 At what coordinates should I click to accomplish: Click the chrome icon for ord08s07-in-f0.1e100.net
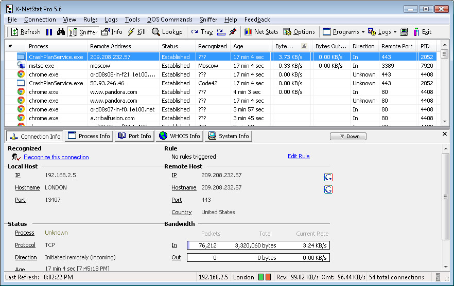(x=21, y=109)
